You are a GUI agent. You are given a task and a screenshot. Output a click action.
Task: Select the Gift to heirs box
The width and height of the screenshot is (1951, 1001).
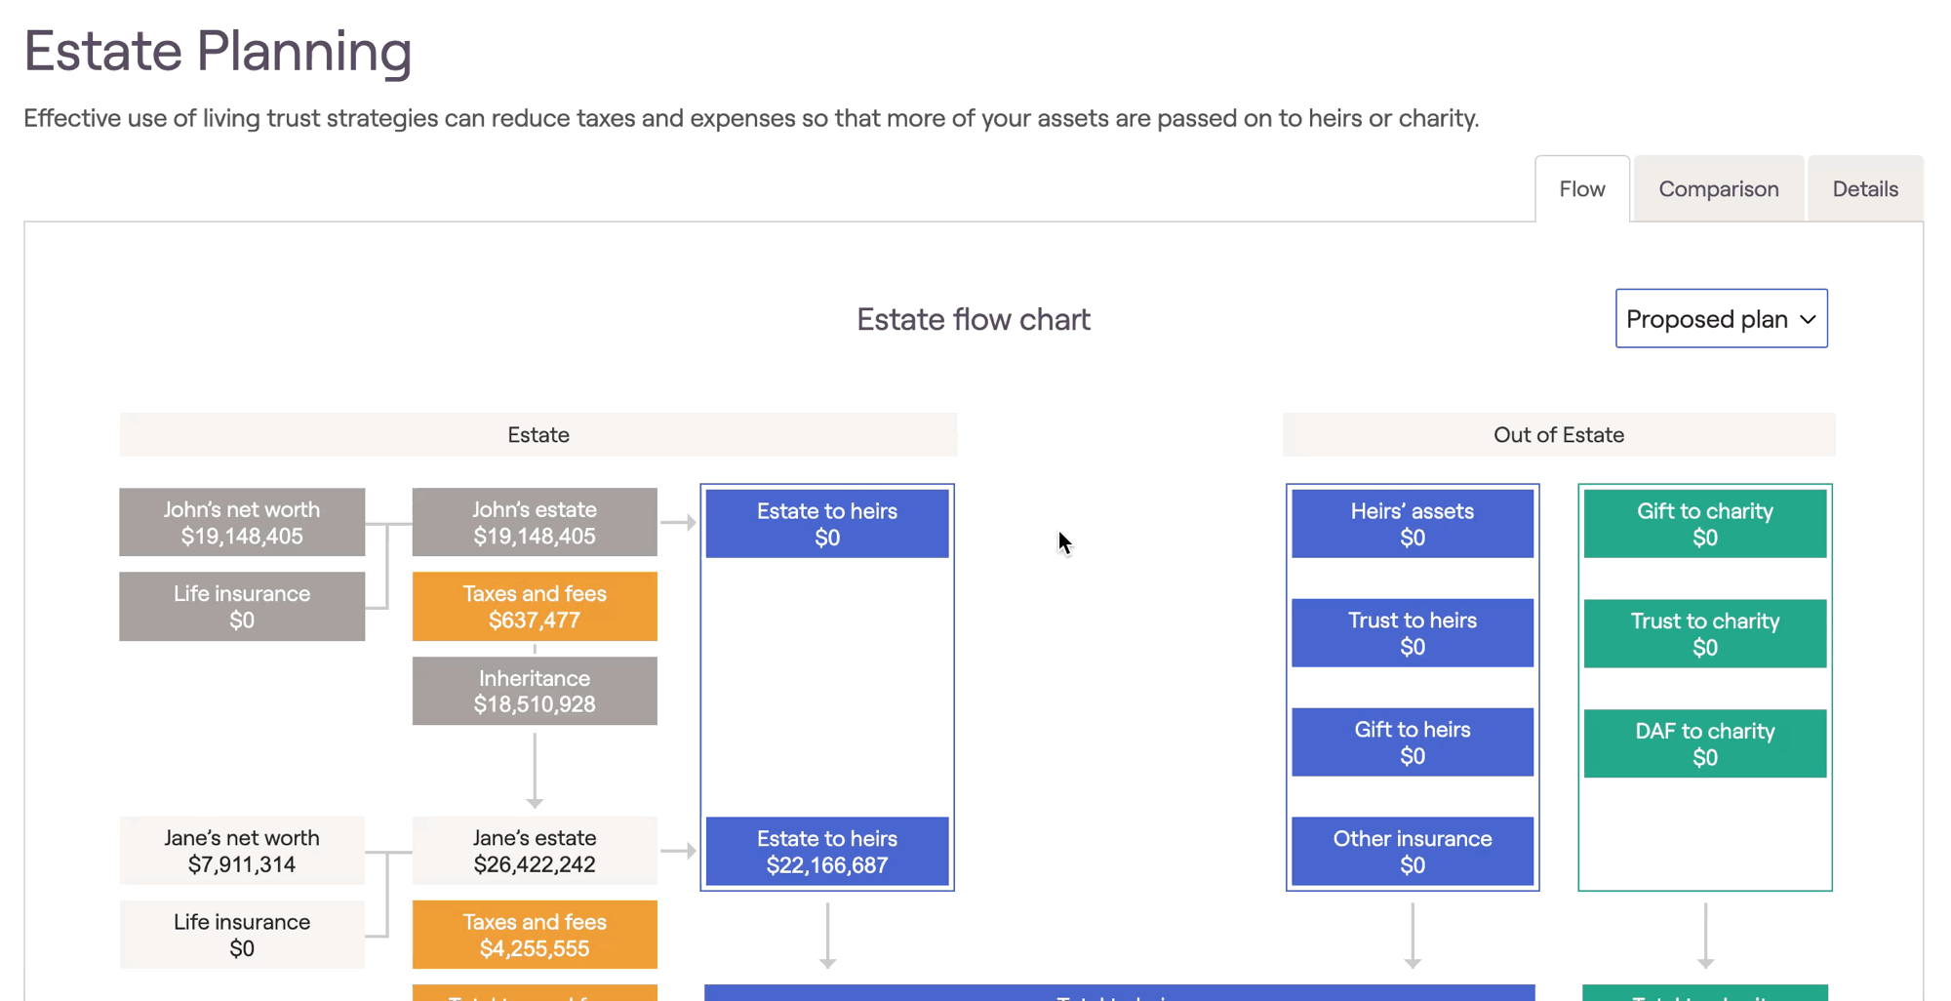tap(1412, 742)
